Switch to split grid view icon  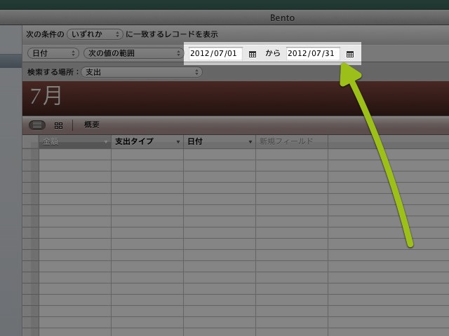point(58,125)
